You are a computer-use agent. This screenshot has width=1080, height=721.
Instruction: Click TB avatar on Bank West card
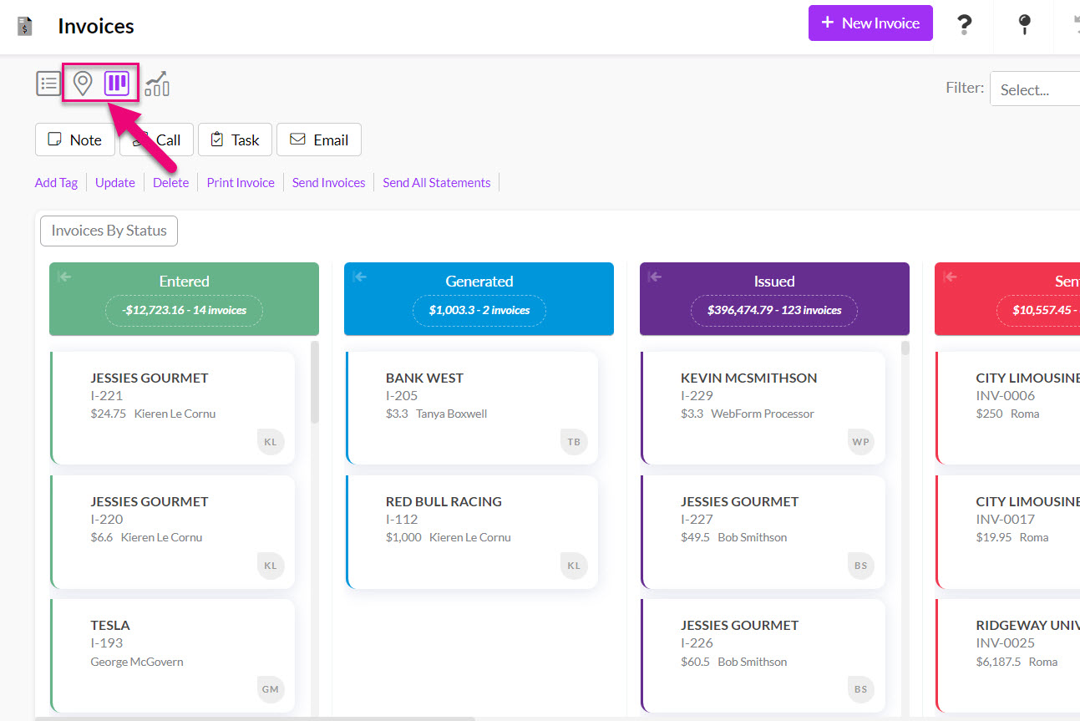[x=574, y=442]
